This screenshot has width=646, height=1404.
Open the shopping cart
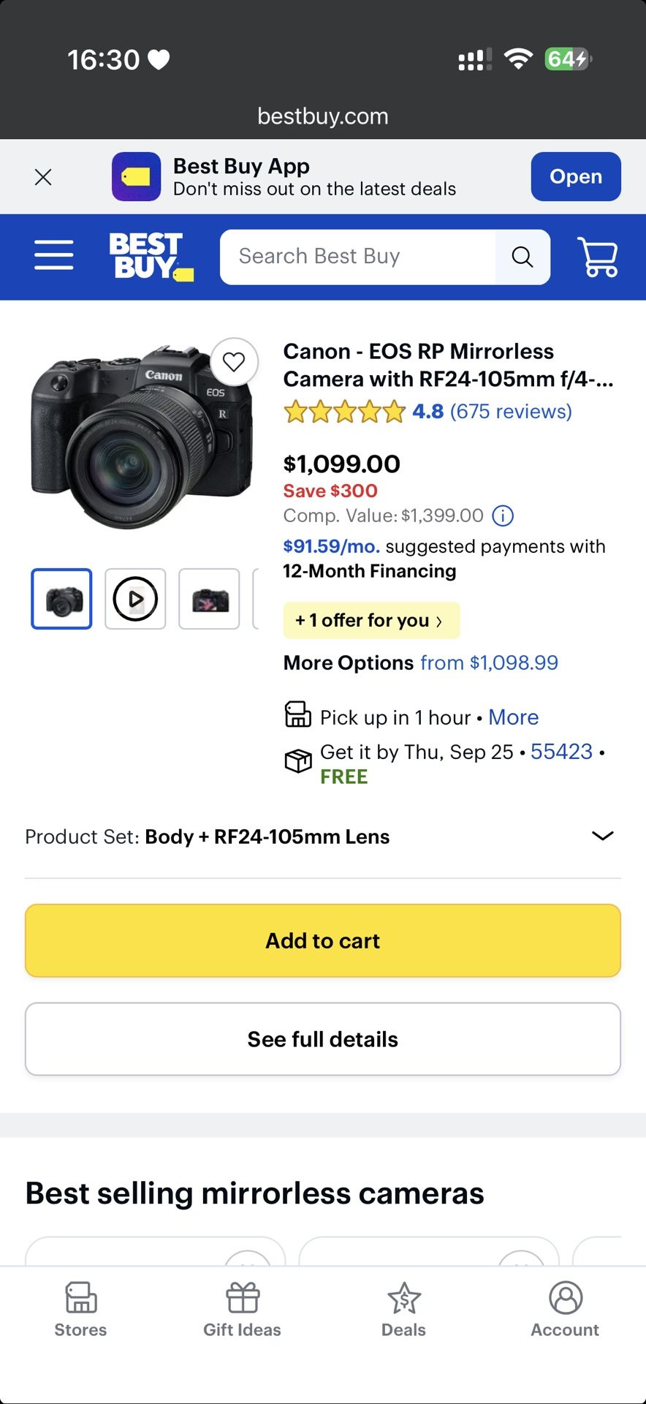598,257
